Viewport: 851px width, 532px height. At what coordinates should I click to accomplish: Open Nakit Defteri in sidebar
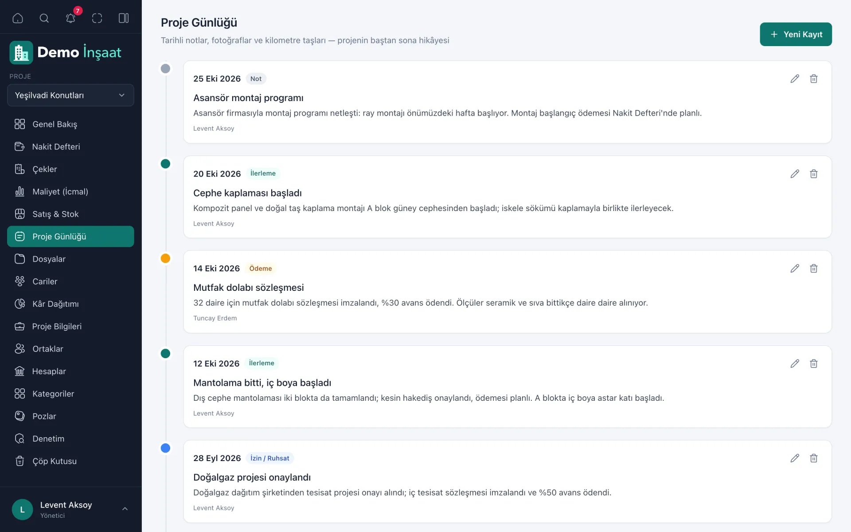tap(70, 147)
